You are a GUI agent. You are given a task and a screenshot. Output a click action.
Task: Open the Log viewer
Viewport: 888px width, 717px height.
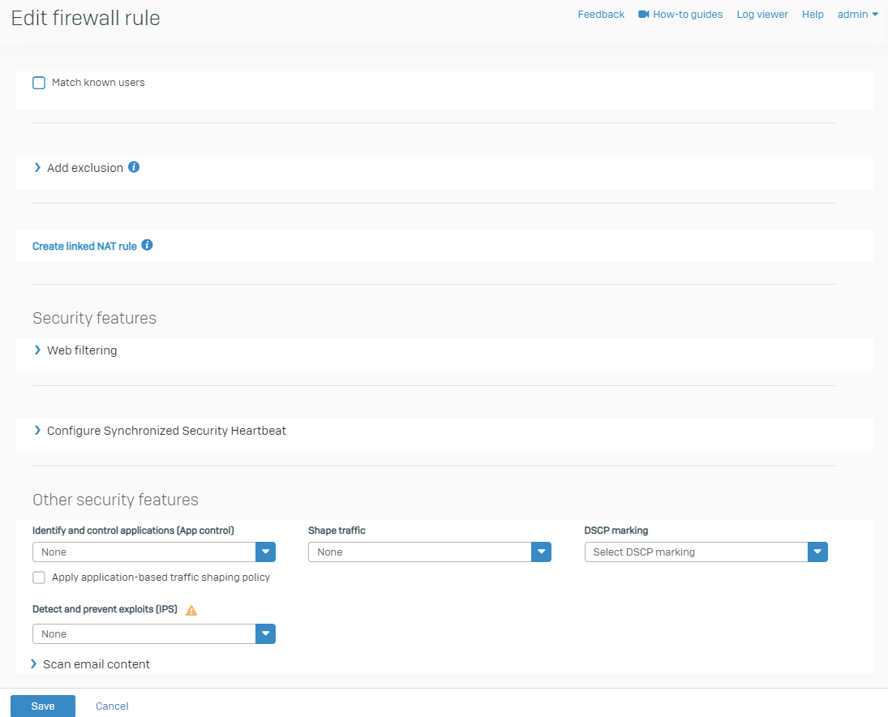pyautogui.click(x=761, y=15)
